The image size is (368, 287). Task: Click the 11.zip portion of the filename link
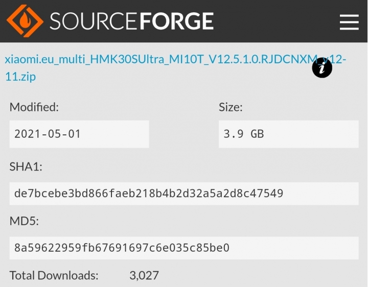(x=20, y=77)
